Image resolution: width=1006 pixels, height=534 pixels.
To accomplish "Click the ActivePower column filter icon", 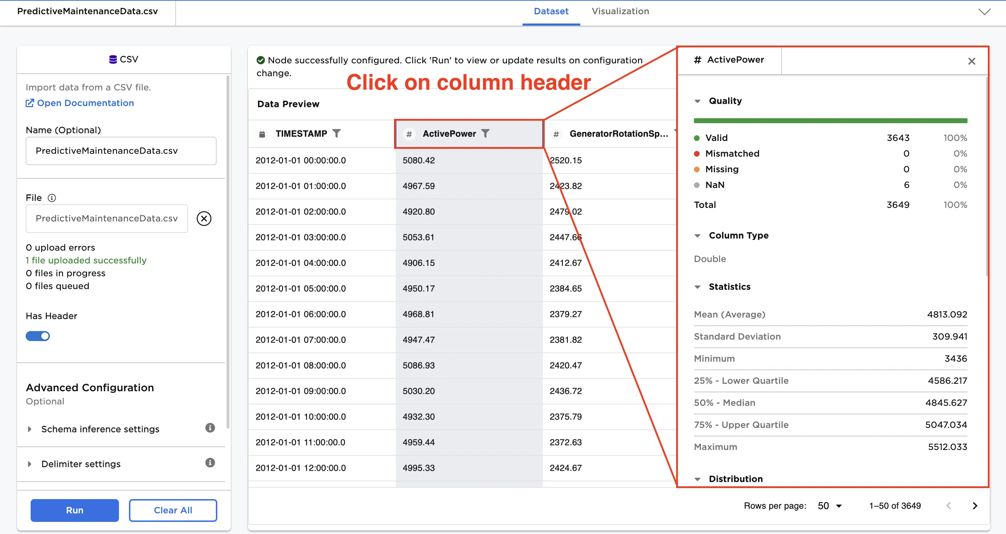I will [x=484, y=133].
